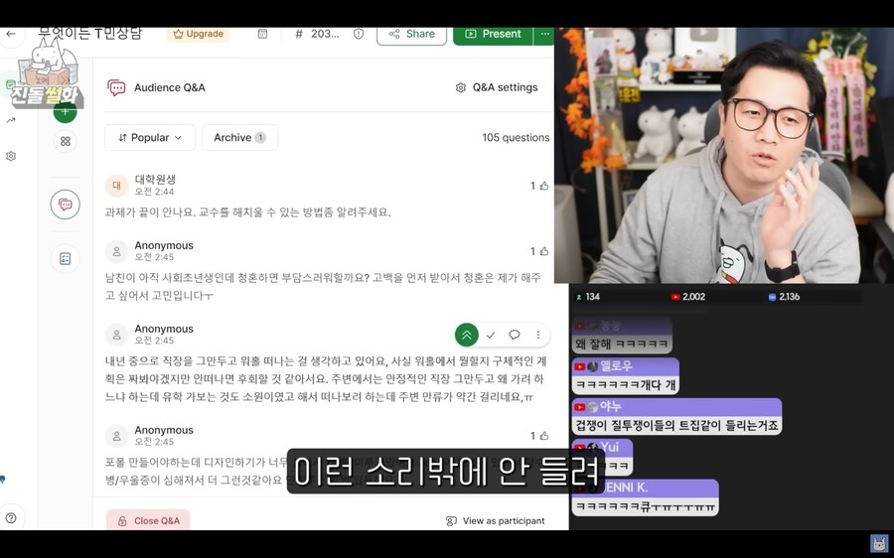This screenshot has height=558, width=894.
Task: Open the four-squares integrations icon
Action: click(x=65, y=141)
